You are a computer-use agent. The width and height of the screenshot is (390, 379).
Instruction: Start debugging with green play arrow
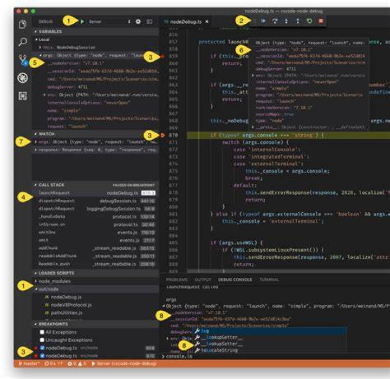[x=82, y=22]
